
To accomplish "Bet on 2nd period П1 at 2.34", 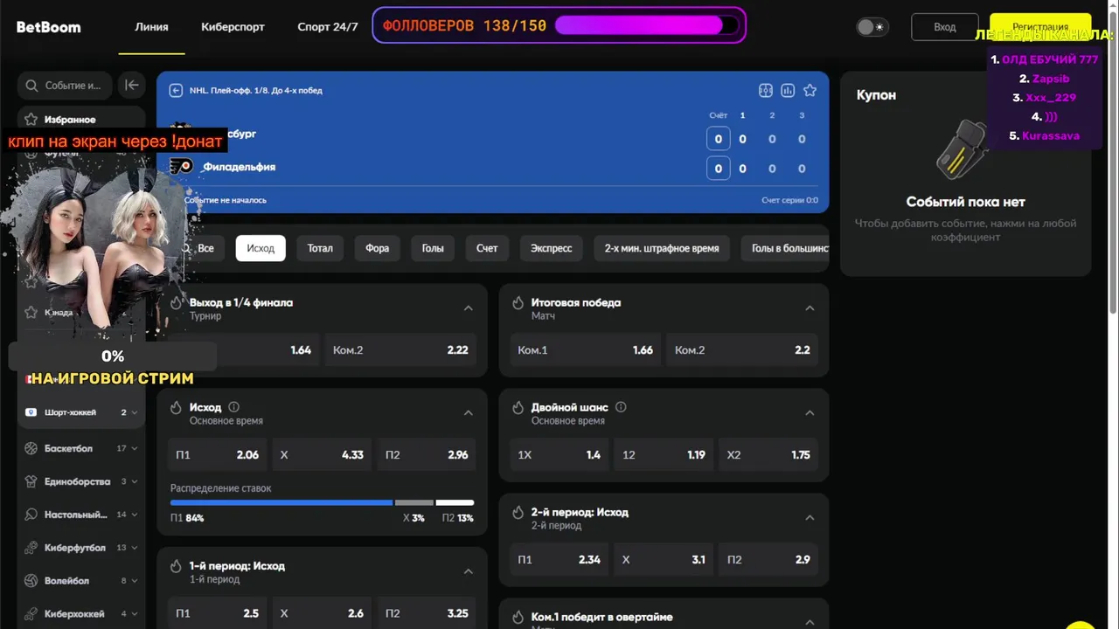I will pyautogui.click(x=559, y=560).
